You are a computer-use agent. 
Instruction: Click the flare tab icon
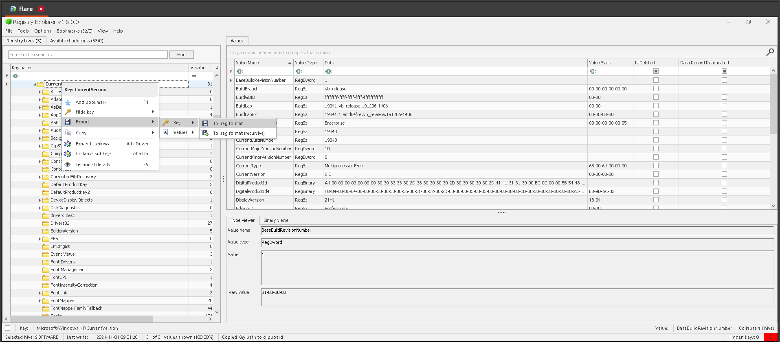point(13,9)
